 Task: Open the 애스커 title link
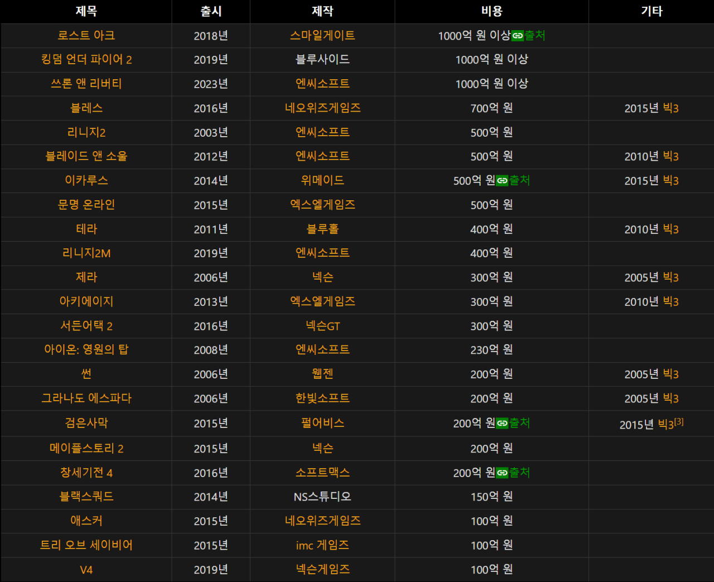(x=86, y=521)
